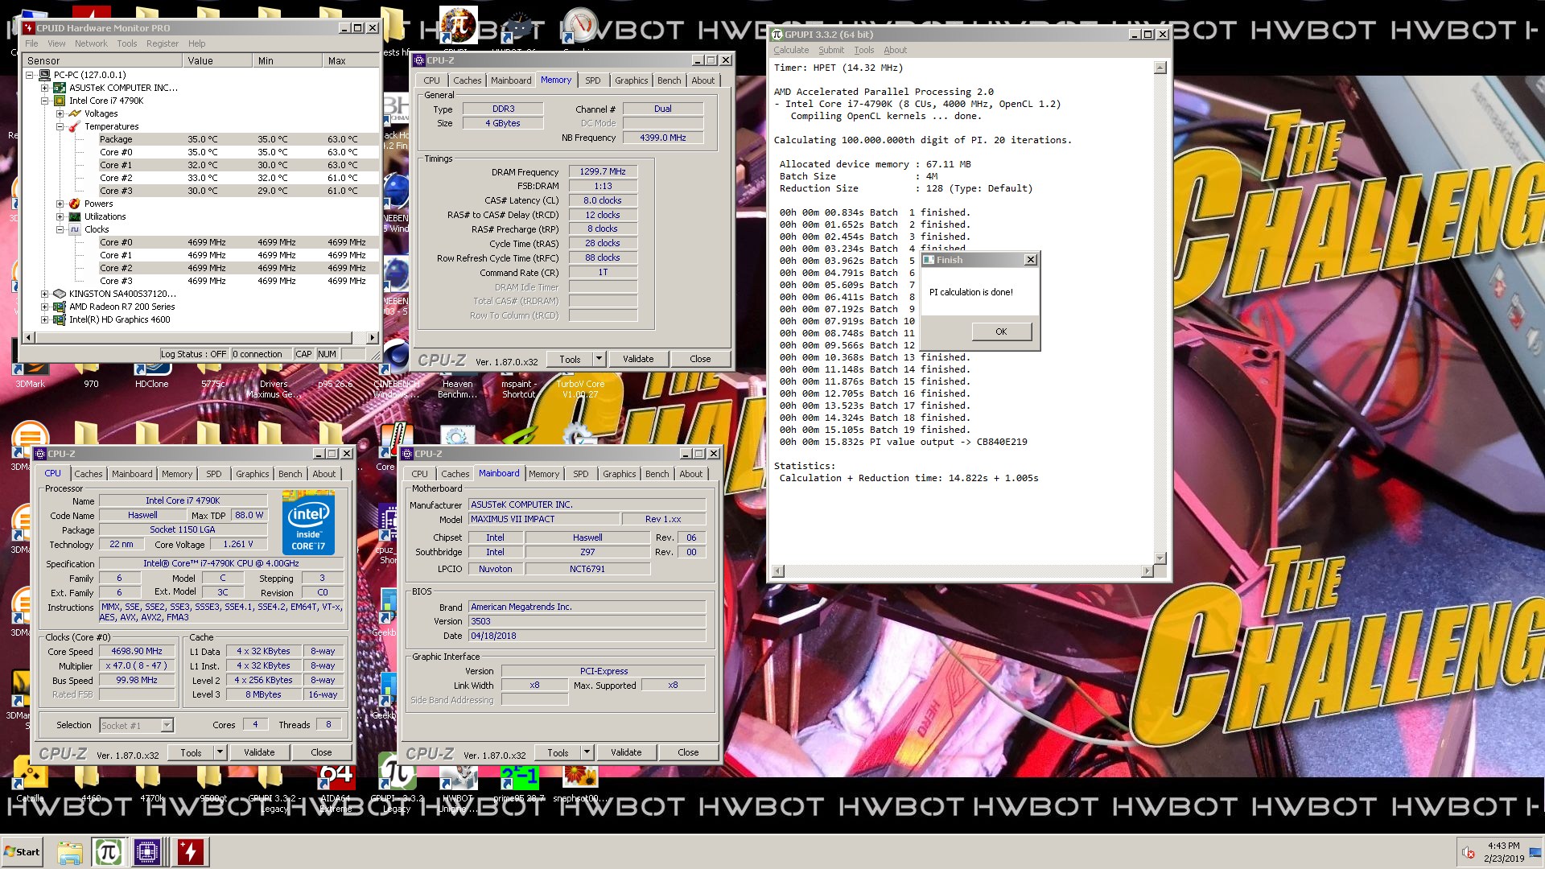Screen dimensions: 1545x869
Task: Open the AIDA64 Extreme desktop shortcut
Action: click(x=336, y=789)
